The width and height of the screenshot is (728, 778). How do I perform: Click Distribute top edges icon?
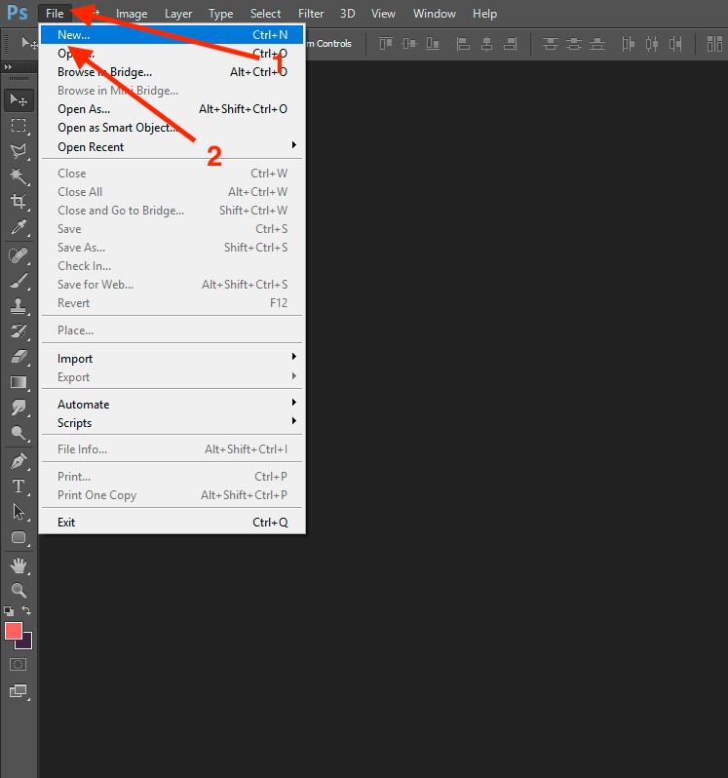(x=550, y=44)
